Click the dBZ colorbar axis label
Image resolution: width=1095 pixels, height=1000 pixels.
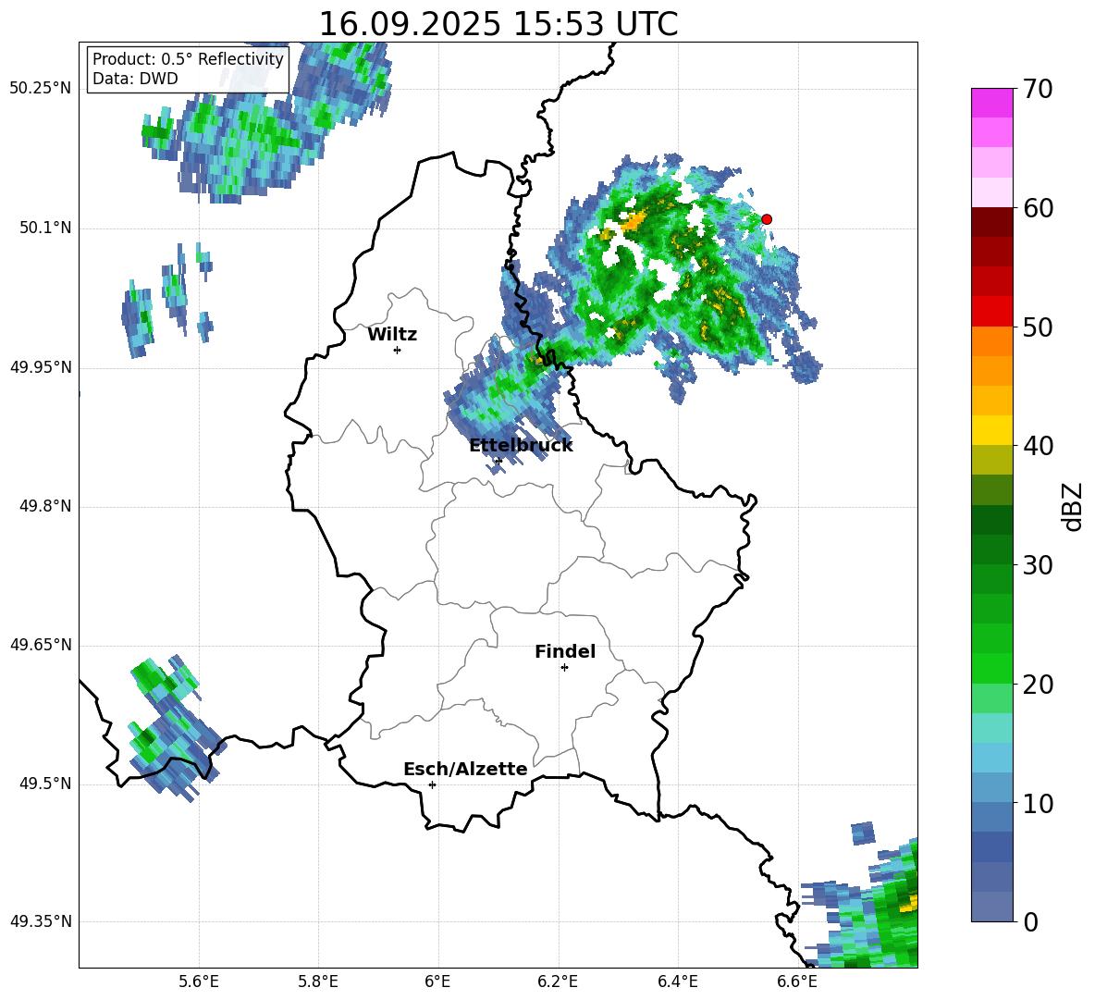pyautogui.click(x=1072, y=506)
